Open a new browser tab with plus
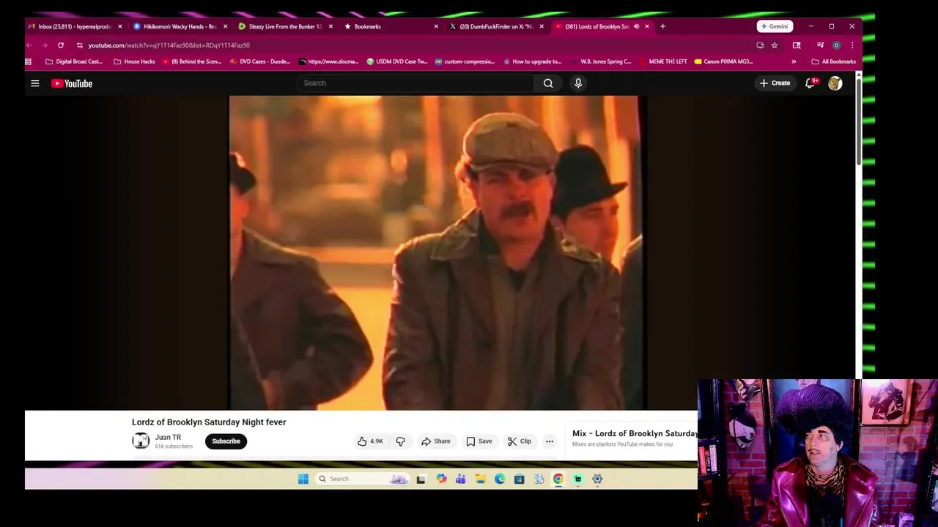Viewport: 938px width, 527px height. pyautogui.click(x=662, y=26)
